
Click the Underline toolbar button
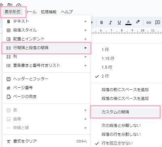119,23
